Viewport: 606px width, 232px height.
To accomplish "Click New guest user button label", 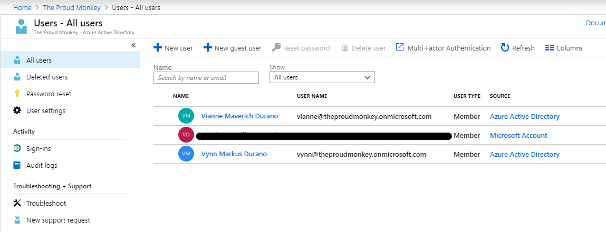I will (x=238, y=48).
